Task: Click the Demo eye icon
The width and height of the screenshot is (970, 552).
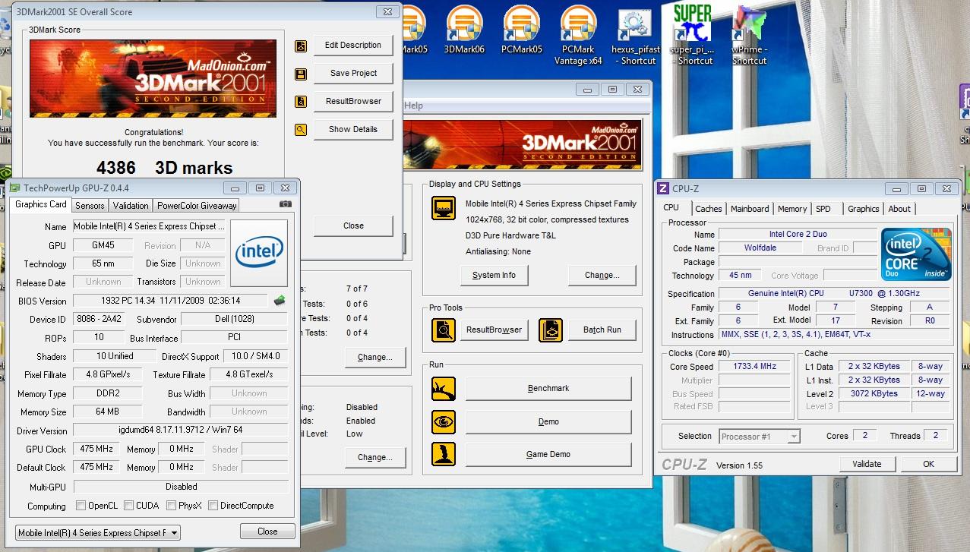Action: pos(444,421)
